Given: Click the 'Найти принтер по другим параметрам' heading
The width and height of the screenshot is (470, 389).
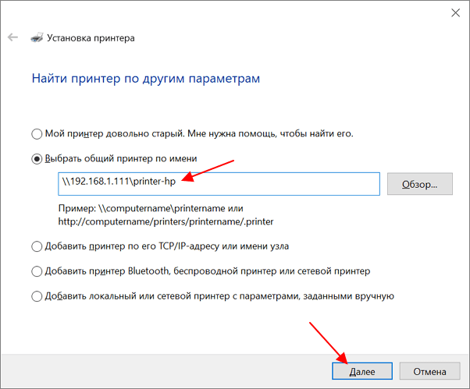Looking at the screenshot, I should pyautogui.click(x=146, y=79).
